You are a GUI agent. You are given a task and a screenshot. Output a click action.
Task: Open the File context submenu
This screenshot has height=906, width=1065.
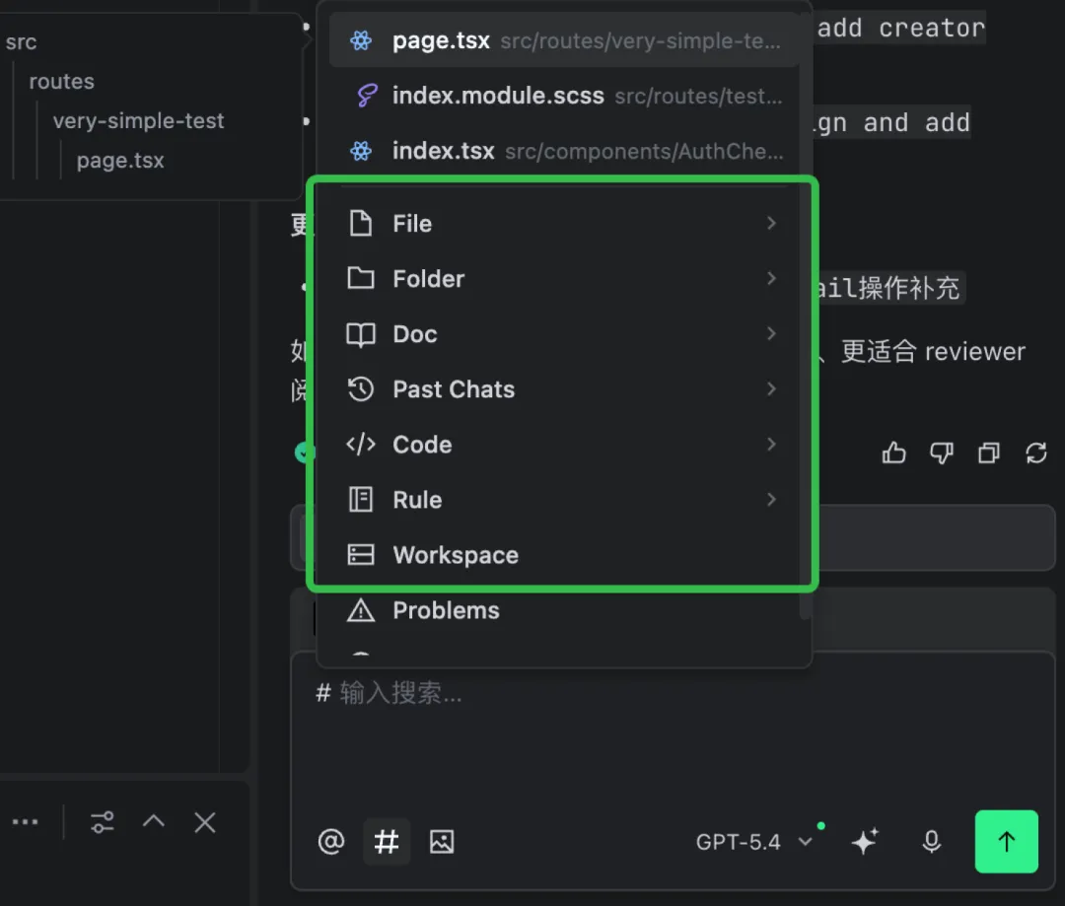point(564,224)
